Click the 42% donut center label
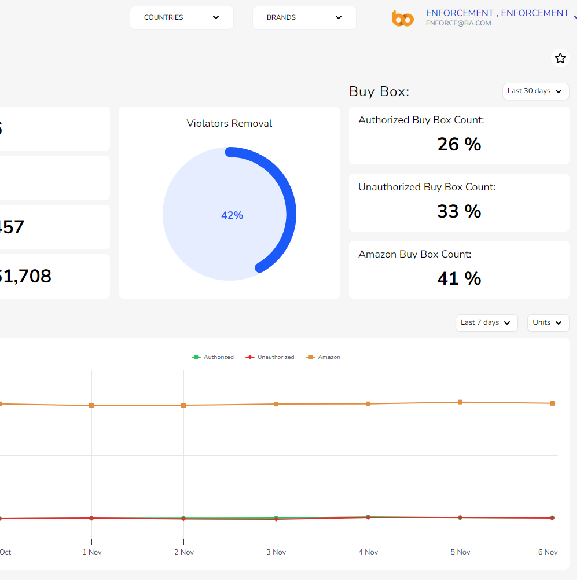 (232, 215)
